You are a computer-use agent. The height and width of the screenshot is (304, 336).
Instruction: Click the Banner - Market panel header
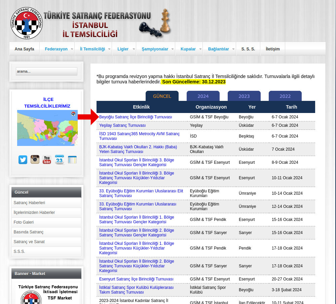point(46,274)
